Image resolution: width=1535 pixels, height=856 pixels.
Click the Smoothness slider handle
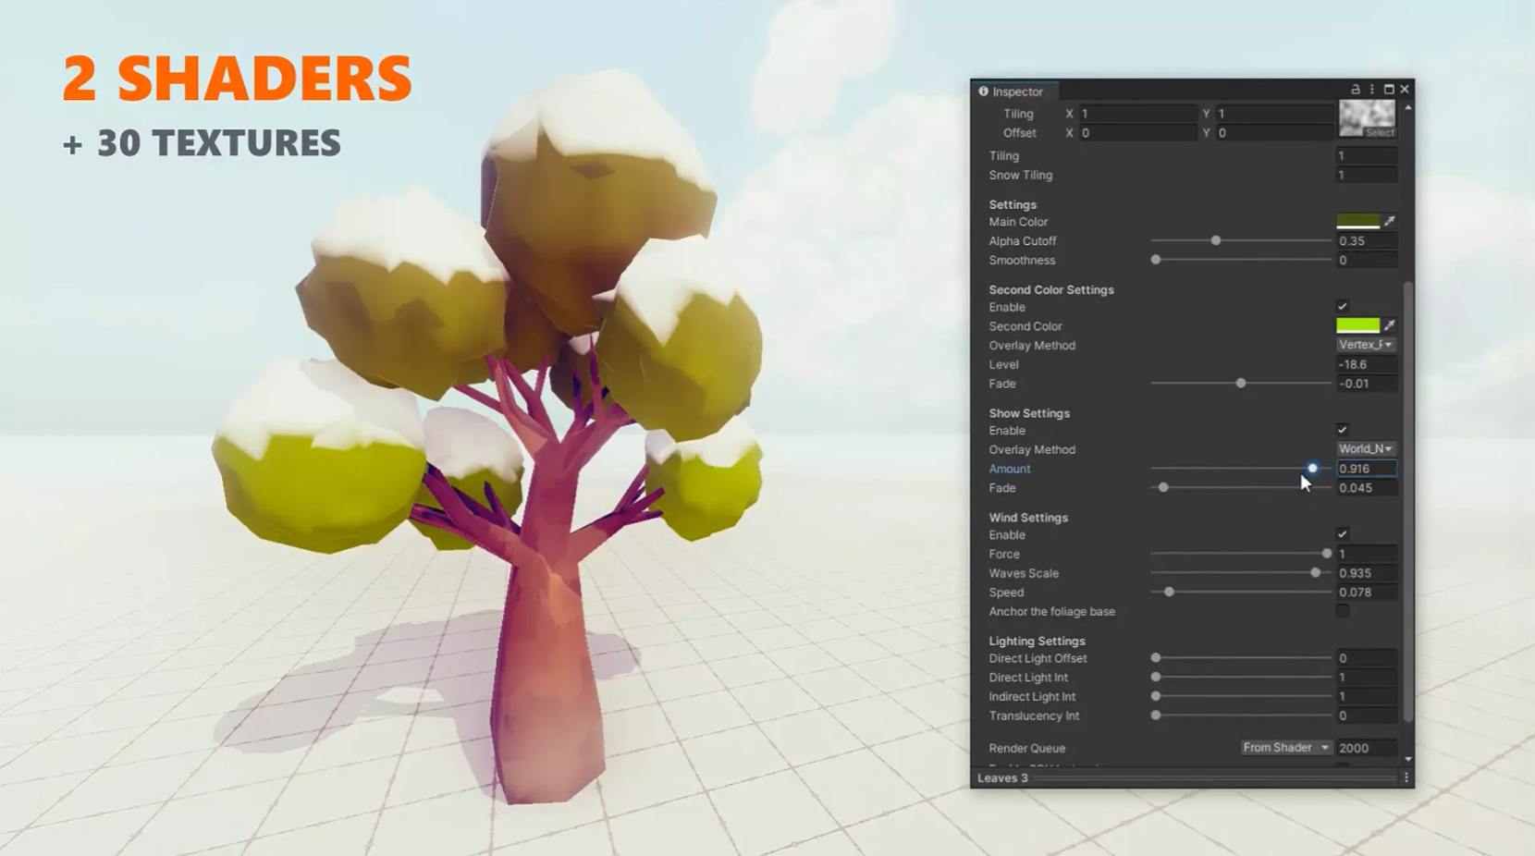pos(1156,260)
